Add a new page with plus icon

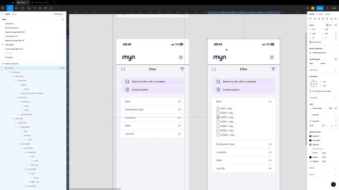tap(63, 20)
